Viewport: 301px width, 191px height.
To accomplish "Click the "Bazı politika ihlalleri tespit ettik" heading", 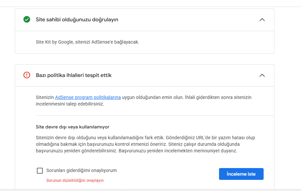I will [74, 75].
